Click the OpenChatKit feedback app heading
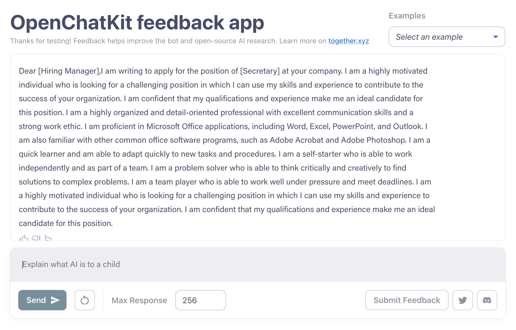The height and width of the screenshot is (330, 516). (x=137, y=23)
